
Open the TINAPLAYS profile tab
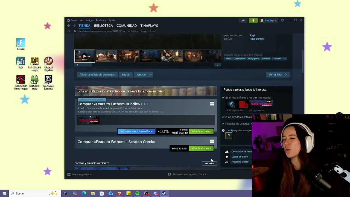tap(149, 26)
